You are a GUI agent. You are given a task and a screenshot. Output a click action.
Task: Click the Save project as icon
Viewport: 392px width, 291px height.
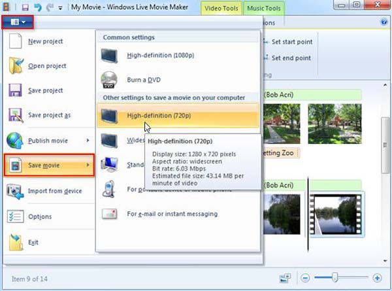pyautogui.click(x=16, y=115)
